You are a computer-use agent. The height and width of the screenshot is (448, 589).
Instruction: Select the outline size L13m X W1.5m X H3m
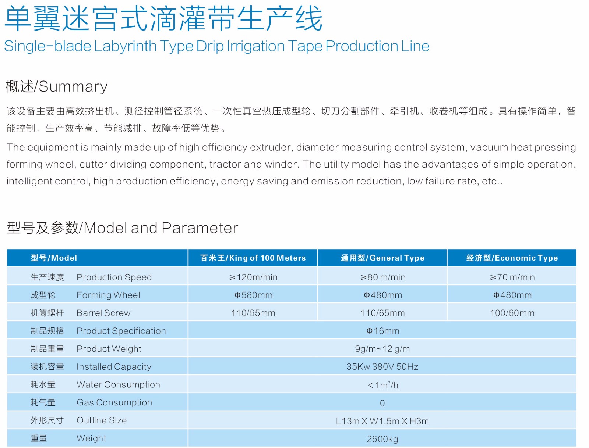coord(382,421)
